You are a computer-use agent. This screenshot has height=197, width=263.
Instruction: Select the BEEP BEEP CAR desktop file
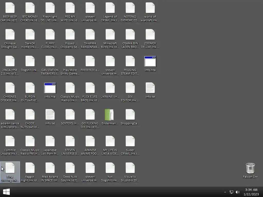tap(10, 8)
